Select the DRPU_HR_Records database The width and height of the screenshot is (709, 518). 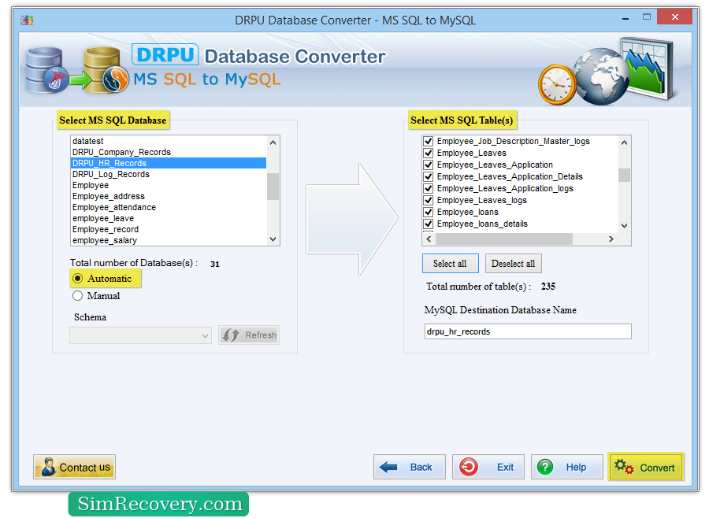(169, 163)
